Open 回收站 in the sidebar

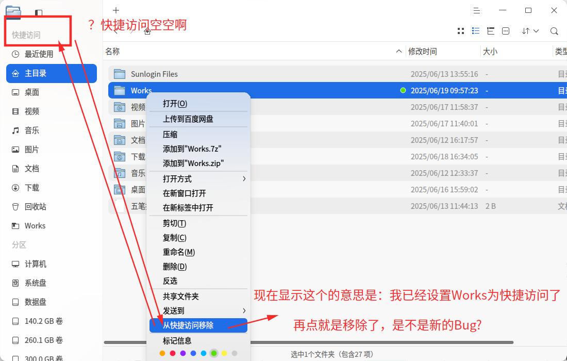pos(52,207)
